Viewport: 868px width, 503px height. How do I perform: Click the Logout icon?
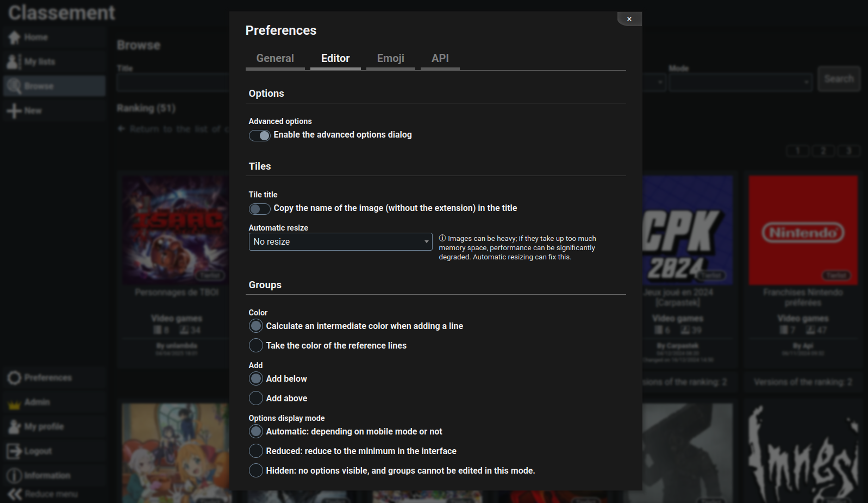click(x=14, y=451)
